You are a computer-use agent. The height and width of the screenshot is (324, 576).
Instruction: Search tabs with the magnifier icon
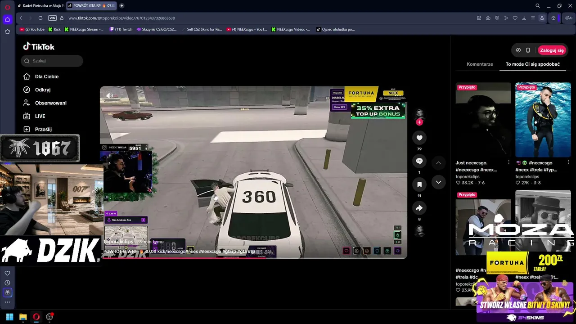point(538,6)
